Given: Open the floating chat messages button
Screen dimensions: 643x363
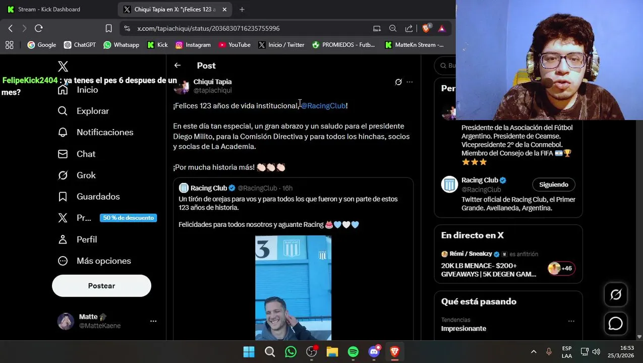Looking at the screenshot, I should (x=616, y=324).
